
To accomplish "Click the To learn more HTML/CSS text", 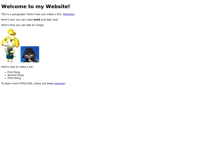I will [17, 83].
